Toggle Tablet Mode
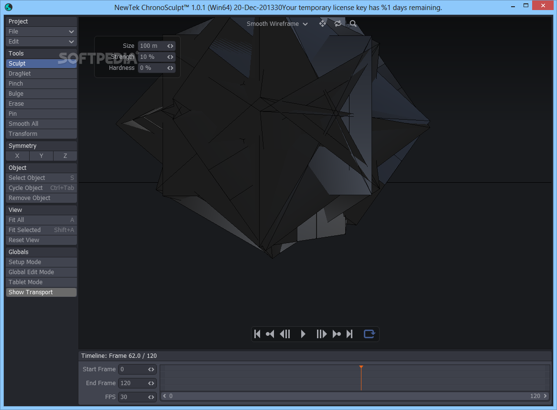Viewport: 557px width, 410px height. [x=41, y=282]
